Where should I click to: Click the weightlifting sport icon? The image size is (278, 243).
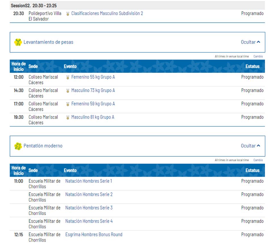click(18, 42)
